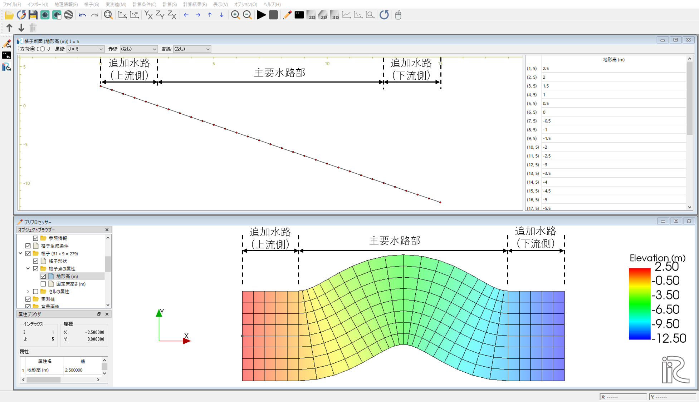The height and width of the screenshot is (402, 699).
Task: Click the Undo arrow icon
Action: (82, 15)
